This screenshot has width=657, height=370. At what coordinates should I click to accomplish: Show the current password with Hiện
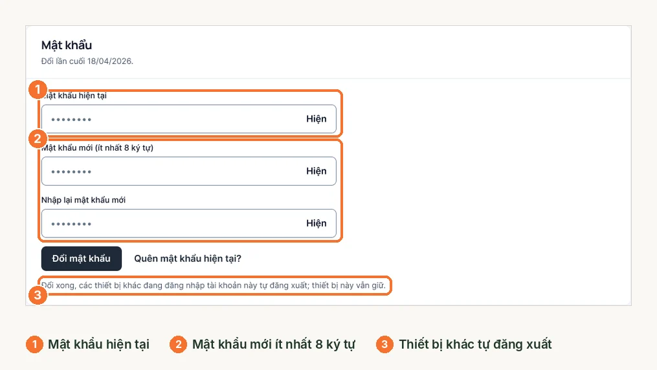[317, 119]
